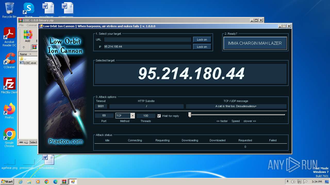
Task: Click the Threads field showing 100
Action: tap(146, 116)
